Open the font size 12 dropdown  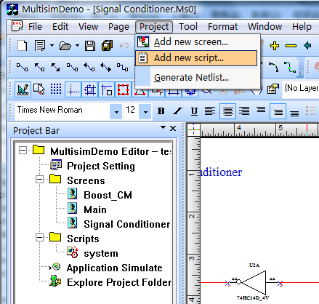click(x=145, y=112)
